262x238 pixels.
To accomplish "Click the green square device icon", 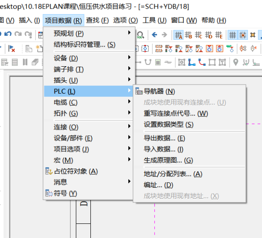I will pos(158,62).
